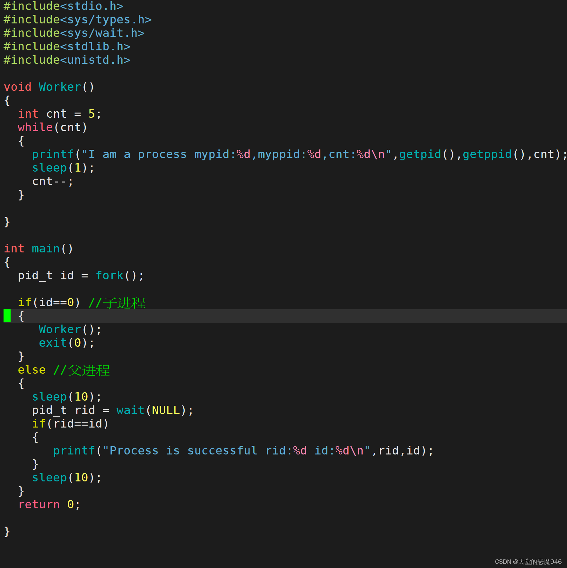The height and width of the screenshot is (568, 567).
Task: Click the 'if(id==0)' condition
Action: [49, 302]
